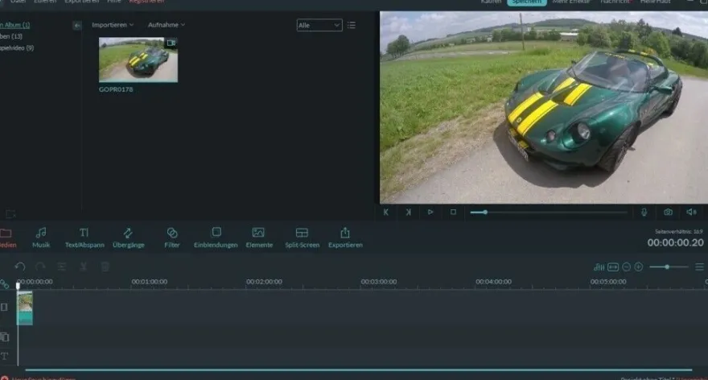Click the GOPR0178 file name label
Image resolution: width=708 pixels, height=380 pixels.
click(116, 89)
